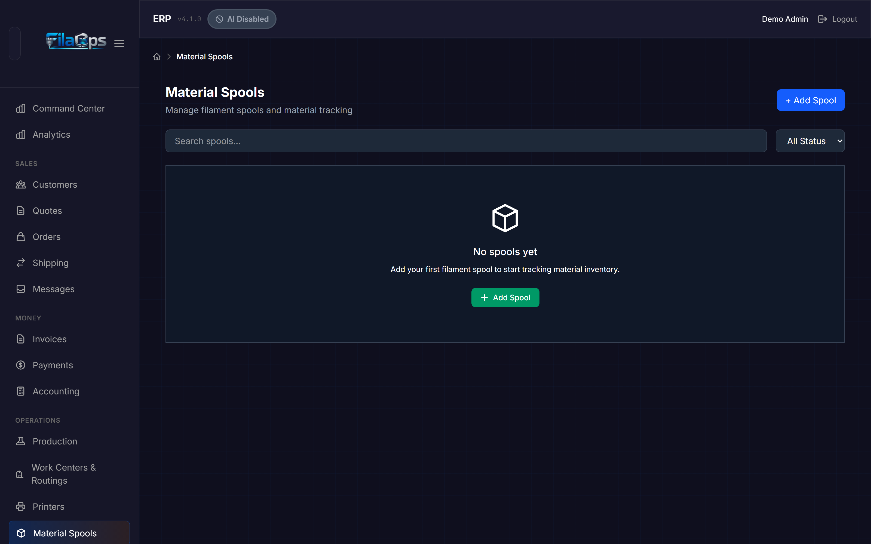The image size is (871, 544).
Task: Click the Invoices document icon
Action: [21, 339]
